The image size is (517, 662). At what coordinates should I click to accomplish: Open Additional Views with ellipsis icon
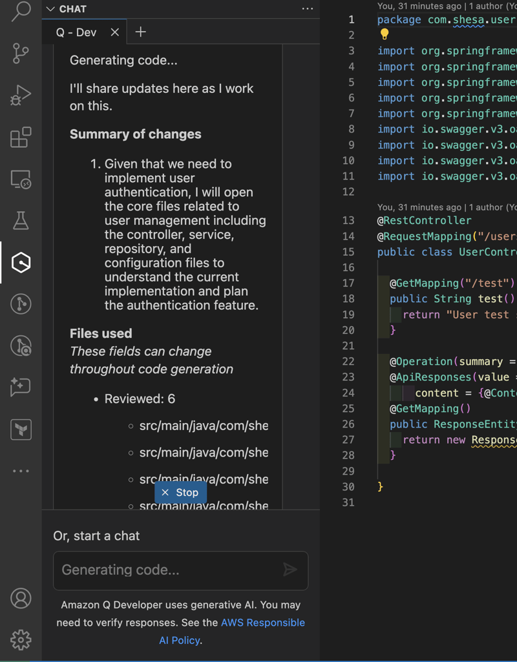coord(21,470)
